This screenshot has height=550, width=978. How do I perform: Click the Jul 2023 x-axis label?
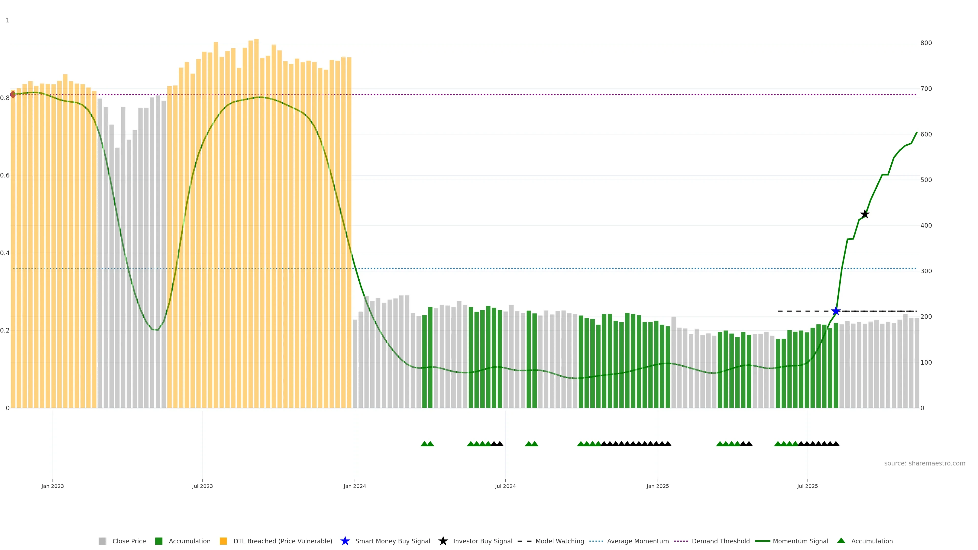click(202, 486)
